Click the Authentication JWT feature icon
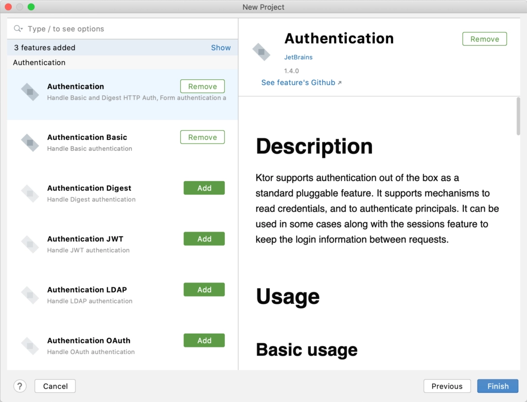527x402 pixels. pos(30,244)
